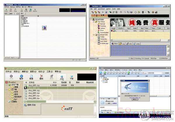Collapse the Job Status folder in NetAnts
The width and height of the screenshot is (175, 122).
point(94,22)
